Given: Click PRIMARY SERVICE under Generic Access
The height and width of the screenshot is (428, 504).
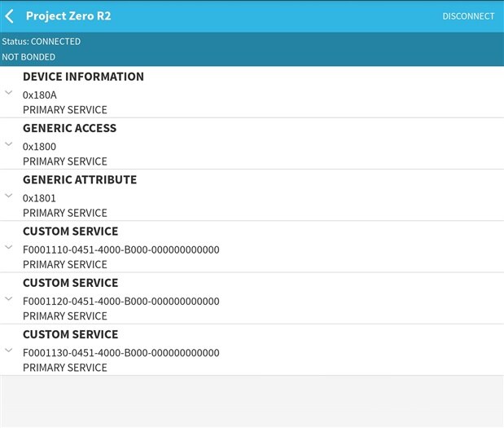Looking at the screenshot, I should (65, 161).
